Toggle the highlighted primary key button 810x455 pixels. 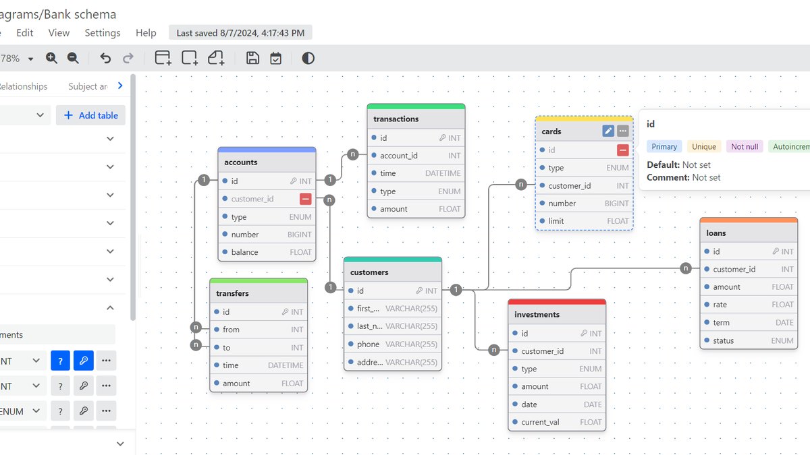(x=84, y=361)
